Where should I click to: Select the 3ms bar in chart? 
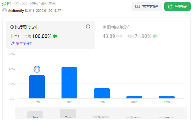102,93
